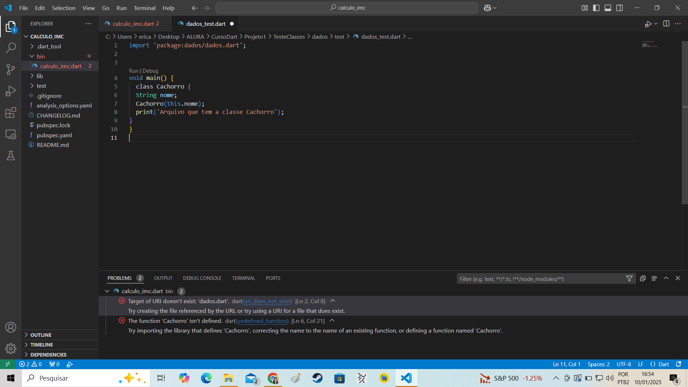Open the Selection menu
This screenshot has width=688, height=387.
click(63, 8)
